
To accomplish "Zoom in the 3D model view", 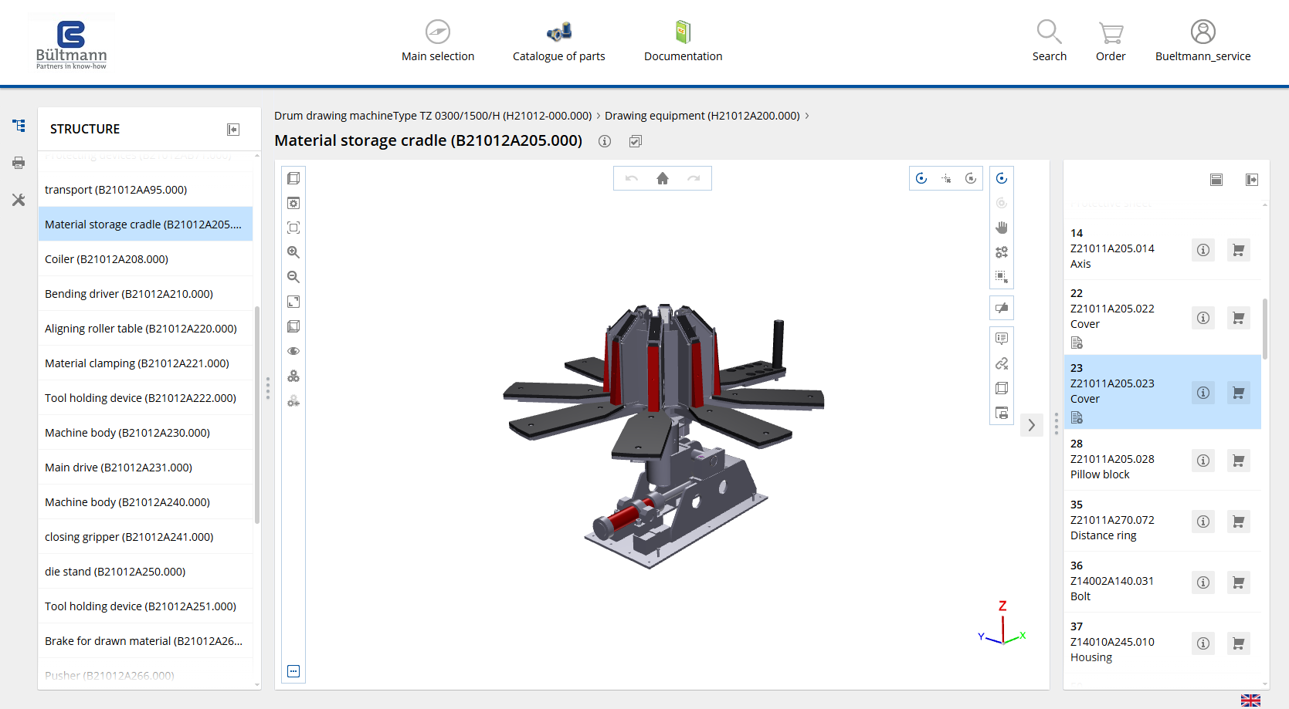I will (293, 252).
